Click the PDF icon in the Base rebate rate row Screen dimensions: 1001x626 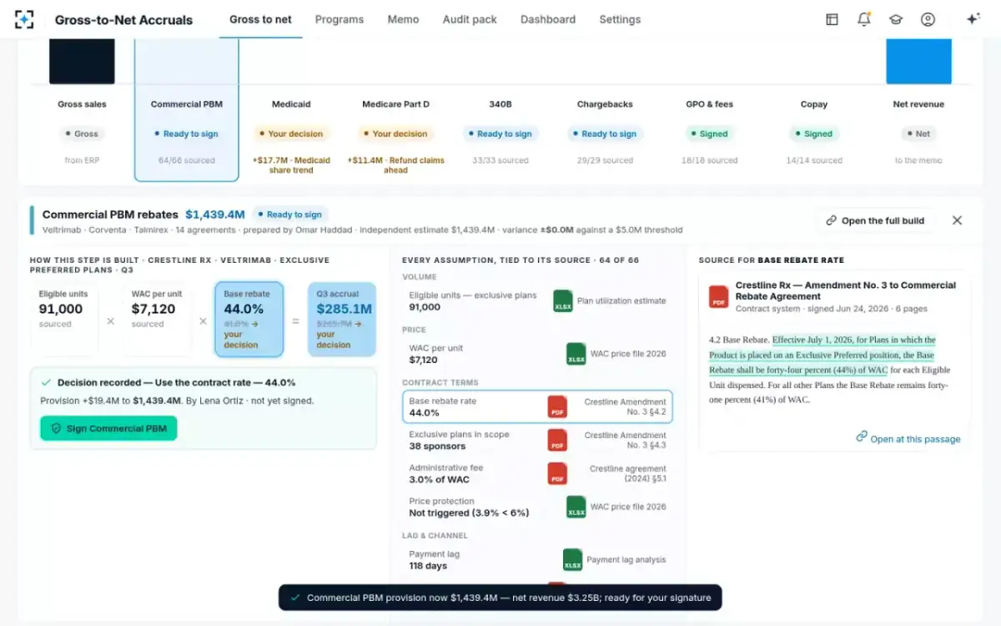557,407
